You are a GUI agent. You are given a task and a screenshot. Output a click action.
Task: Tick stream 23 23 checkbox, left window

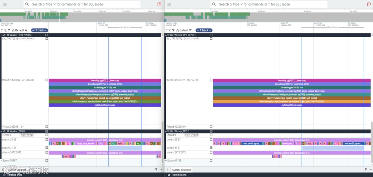coord(47,140)
